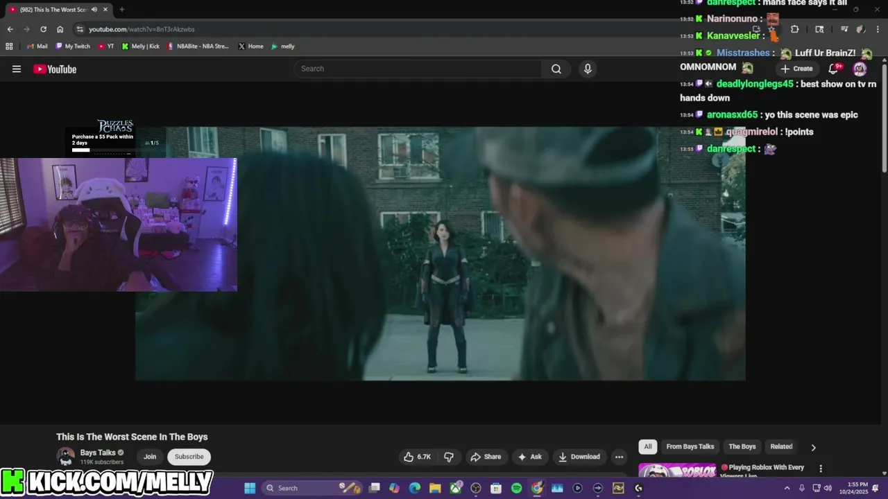Open the melly bookmark

point(283,46)
